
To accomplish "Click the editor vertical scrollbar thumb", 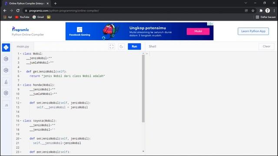I will (x=143, y=88).
